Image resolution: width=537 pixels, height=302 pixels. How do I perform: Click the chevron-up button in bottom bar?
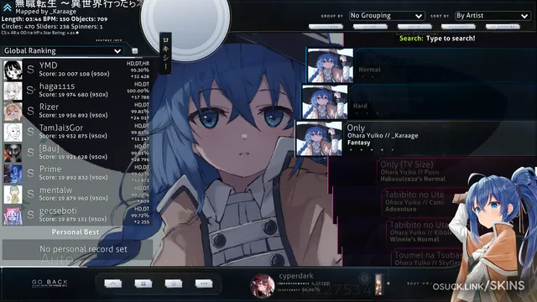[113, 284]
